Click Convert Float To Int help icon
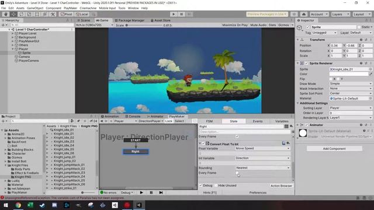 (x=283, y=143)
